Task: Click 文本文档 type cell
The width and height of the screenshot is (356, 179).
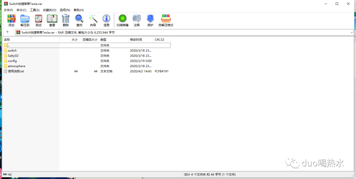Action: point(106,71)
